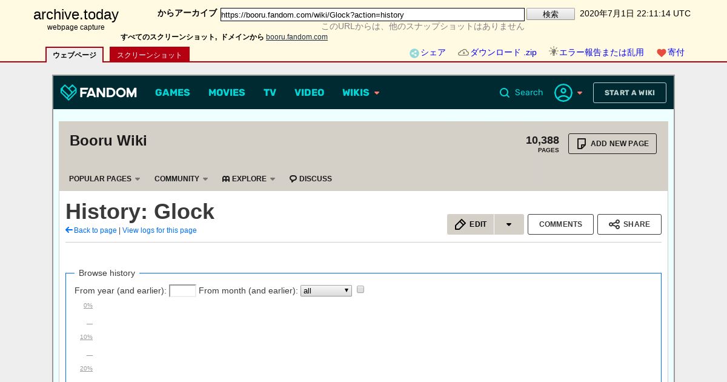727x382 pixels.
Task: Follow the Back to page link
Action: click(95, 230)
